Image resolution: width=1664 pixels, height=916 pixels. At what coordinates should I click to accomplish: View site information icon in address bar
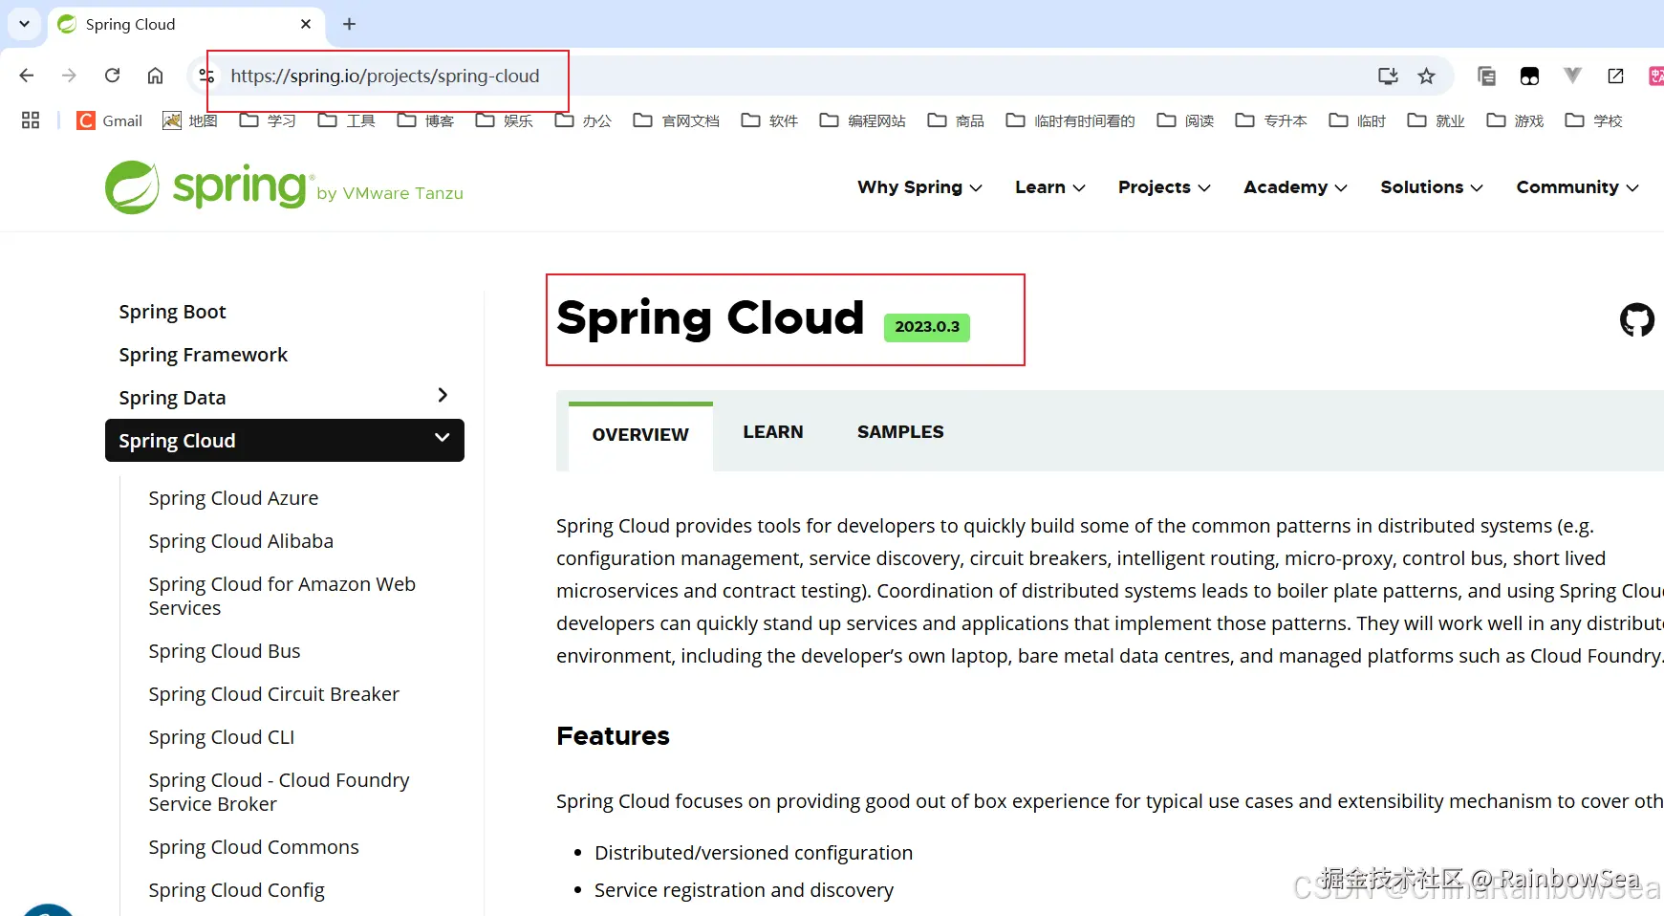206,76
